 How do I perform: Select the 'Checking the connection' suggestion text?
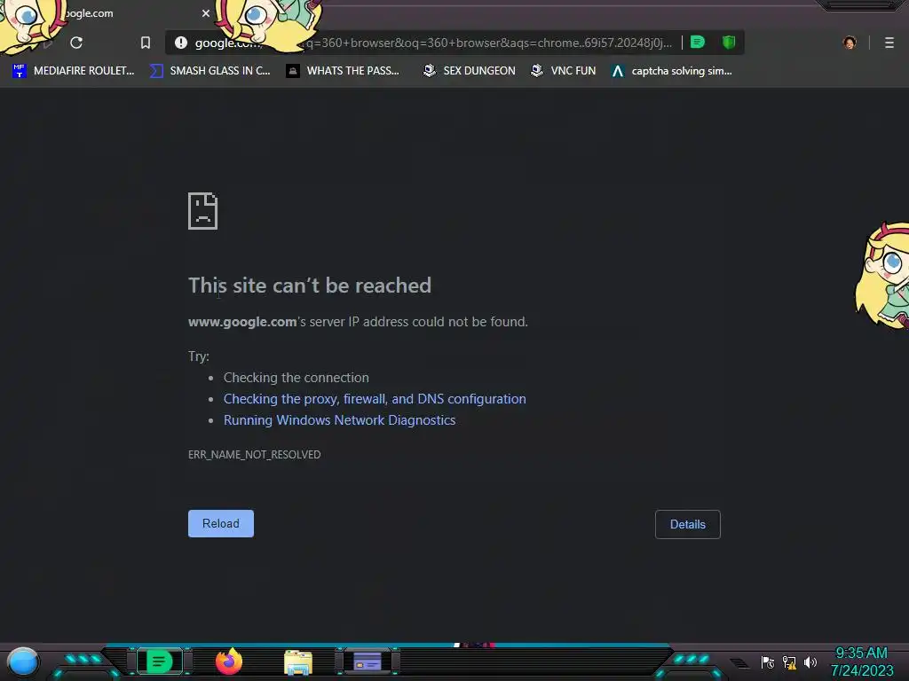(296, 378)
